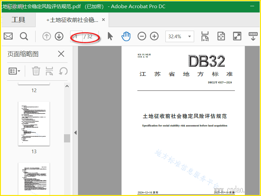Open the 工具 tab
Image resolution: width=261 pixels, height=196 pixels.
click(18, 20)
